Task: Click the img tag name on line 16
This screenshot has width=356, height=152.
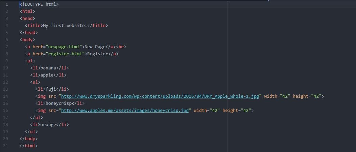Action: click(42, 111)
